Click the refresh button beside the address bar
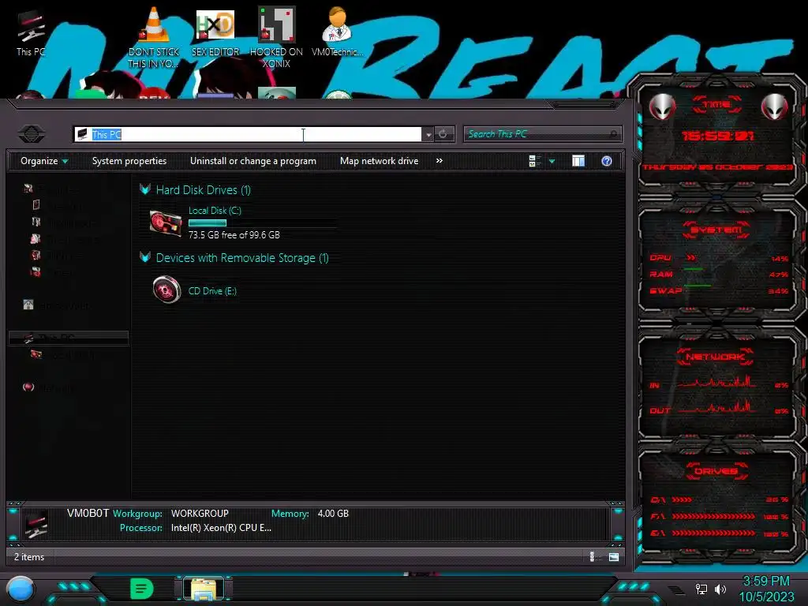 (443, 134)
